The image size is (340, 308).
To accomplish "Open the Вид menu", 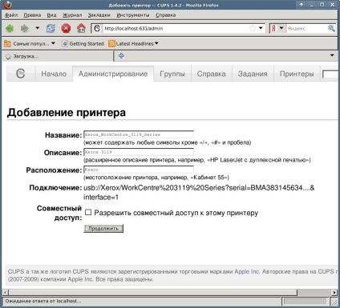I will point(51,15).
